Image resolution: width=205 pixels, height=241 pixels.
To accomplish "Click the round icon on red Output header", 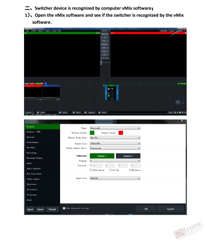I will click(x=186, y=33).
